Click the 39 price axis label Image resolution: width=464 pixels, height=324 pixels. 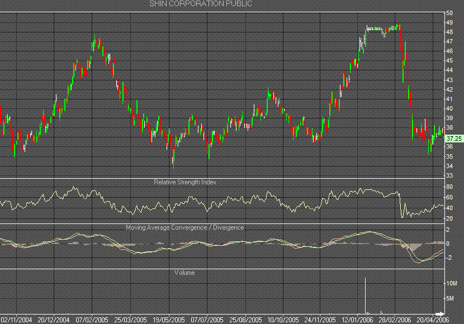click(x=449, y=118)
